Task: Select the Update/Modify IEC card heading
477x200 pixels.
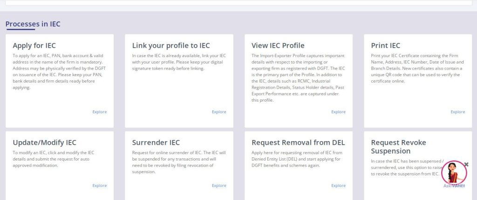Action: point(44,142)
